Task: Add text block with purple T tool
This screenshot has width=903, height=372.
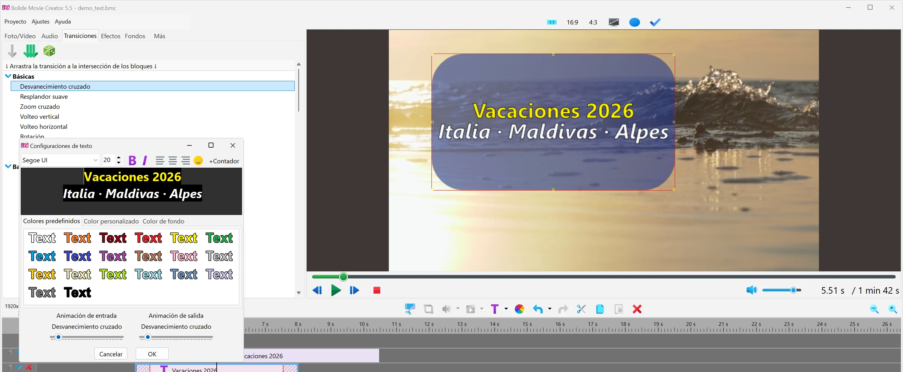Action: pos(495,309)
